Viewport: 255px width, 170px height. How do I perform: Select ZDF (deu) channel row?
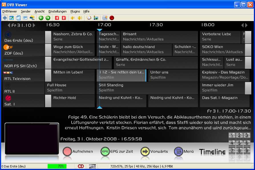(24, 50)
